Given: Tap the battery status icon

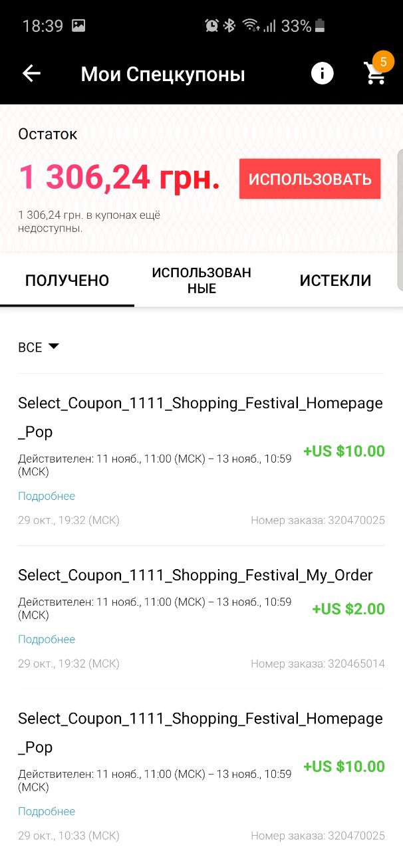Looking at the screenshot, I should pos(321,26).
